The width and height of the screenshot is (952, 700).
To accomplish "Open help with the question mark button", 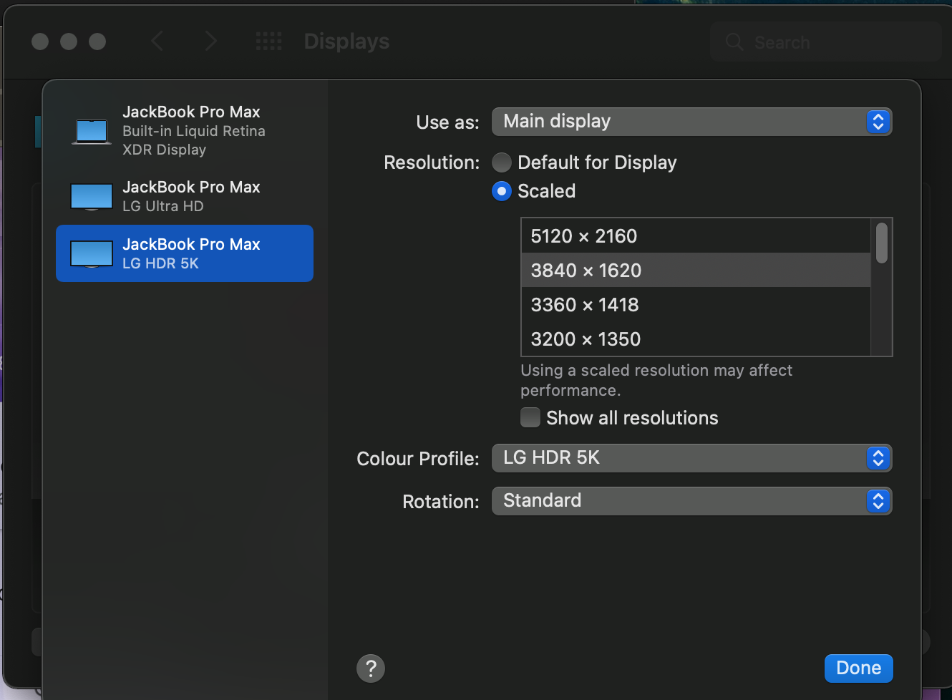I will (371, 669).
